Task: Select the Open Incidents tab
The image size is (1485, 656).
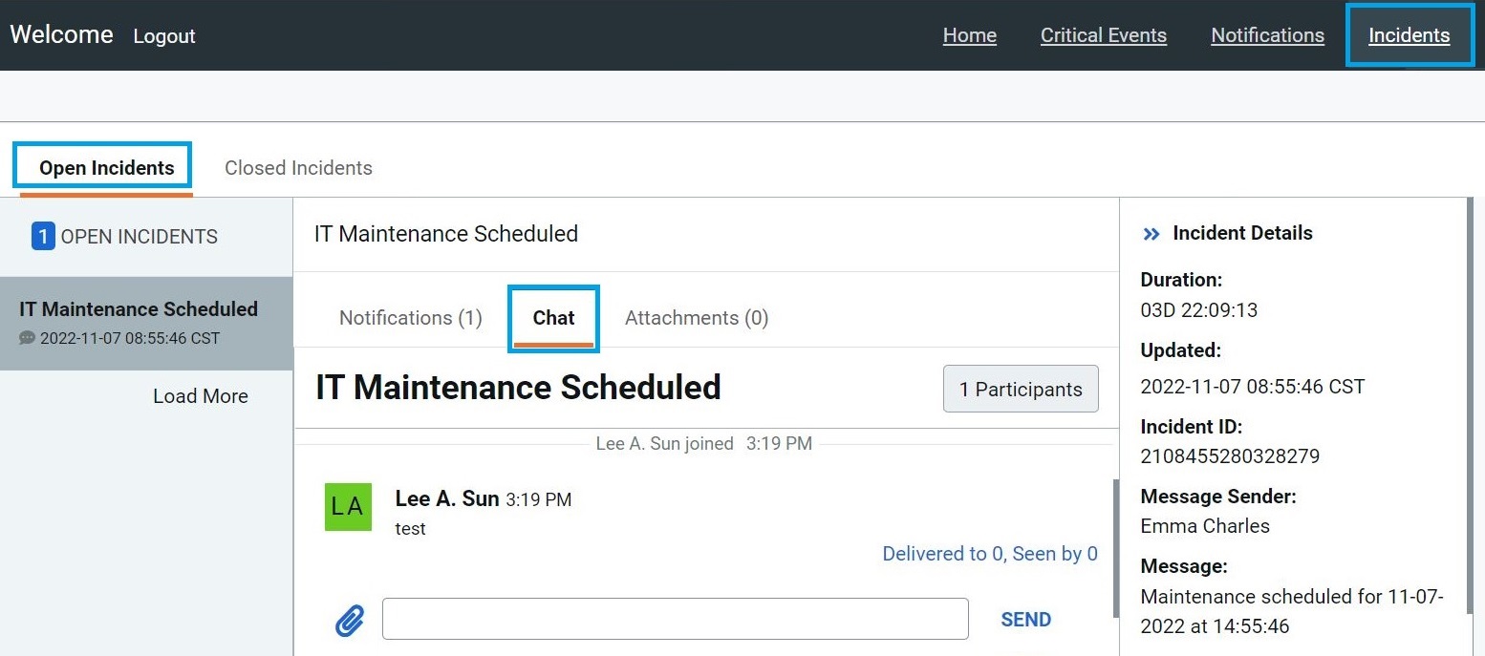Action: click(x=106, y=168)
